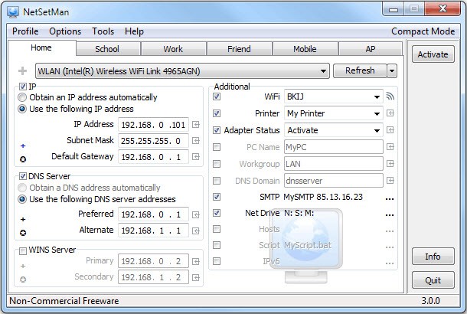Open the WiFi BKIJ dropdown

(x=334, y=96)
